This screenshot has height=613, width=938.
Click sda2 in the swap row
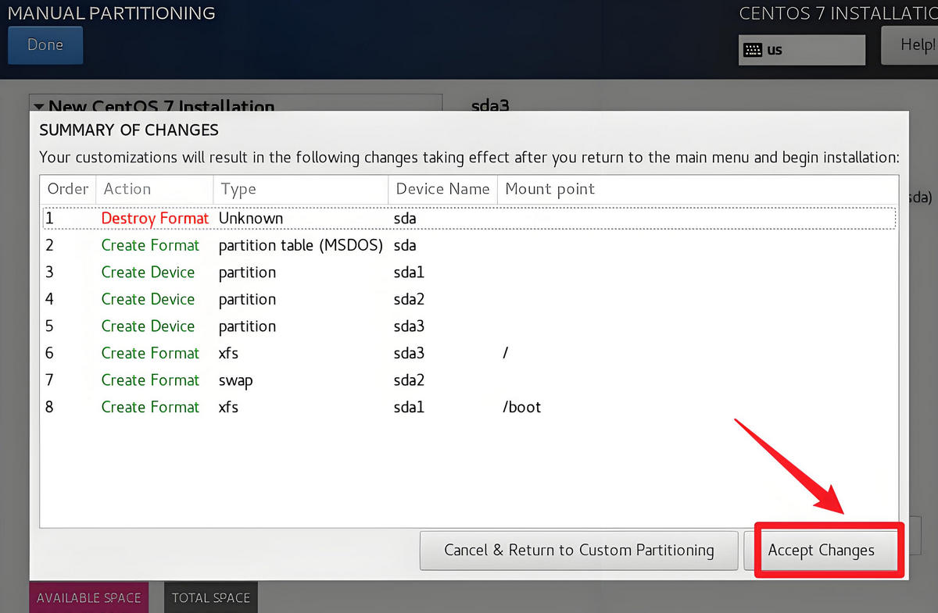tap(409, 380)
